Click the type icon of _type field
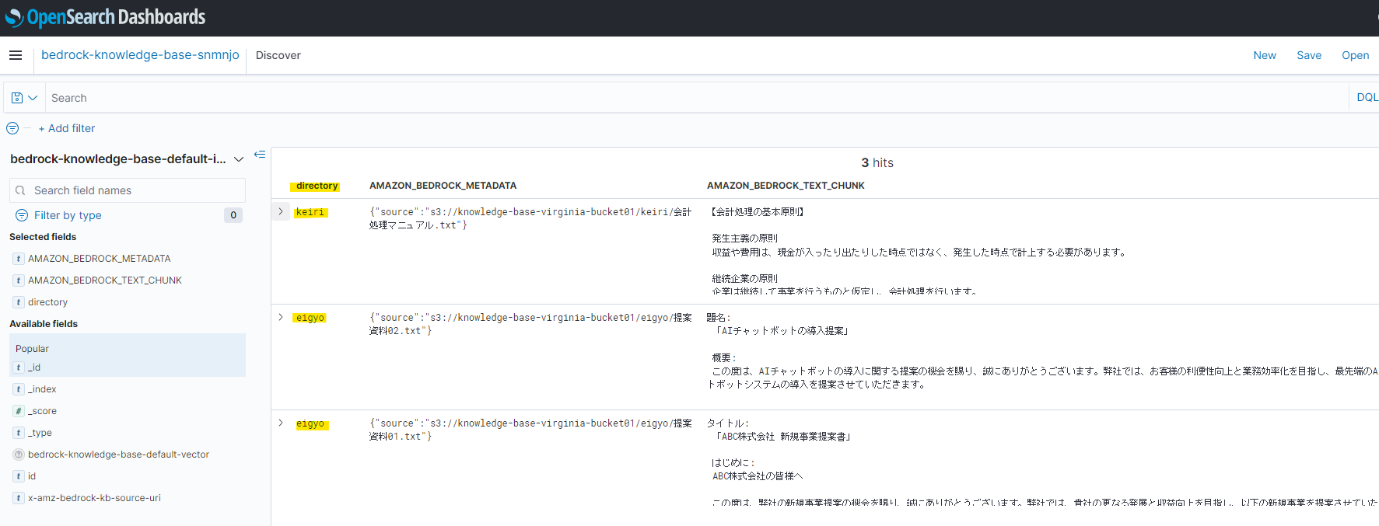This screenshot has width=1379, height=526. pyautogui.click(x=19, y=433)
